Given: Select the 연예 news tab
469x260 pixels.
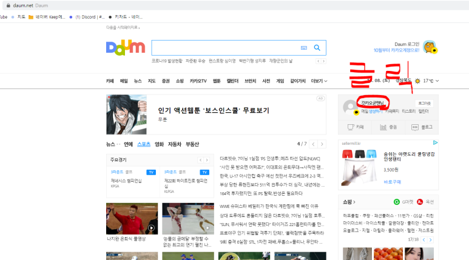Looking at the screenshot, I should coord(128,144).
